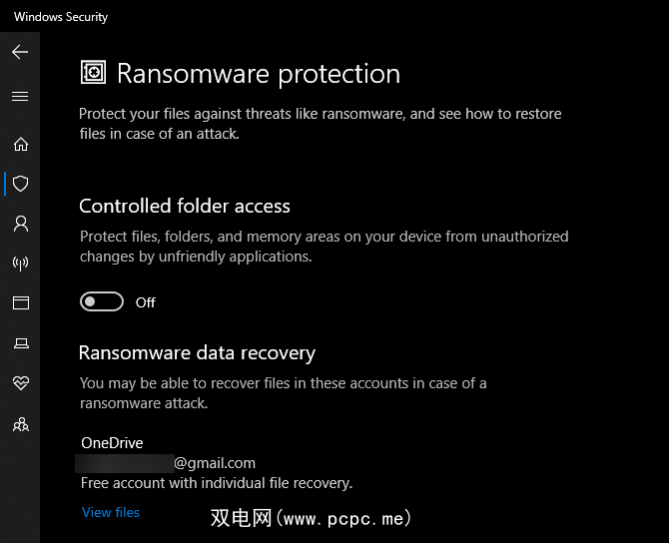Open the hamburger navigation menu
This screenshot has width=669, height=543.
pyautogui.click(x=20, y=97)
